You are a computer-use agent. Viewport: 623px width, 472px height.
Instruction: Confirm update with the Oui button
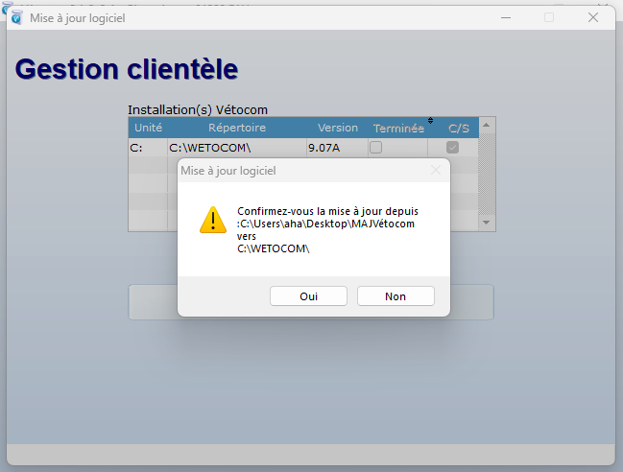point(308,296)
